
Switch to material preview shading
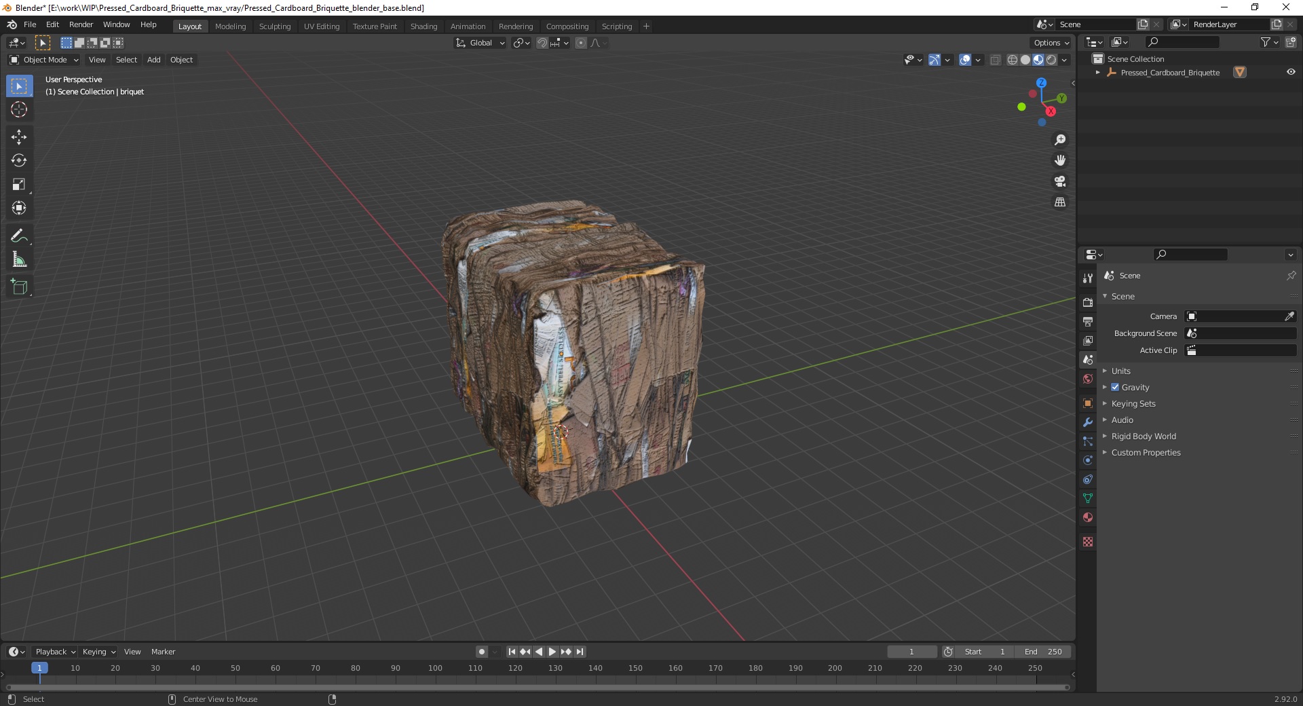tap(1038, 60)
